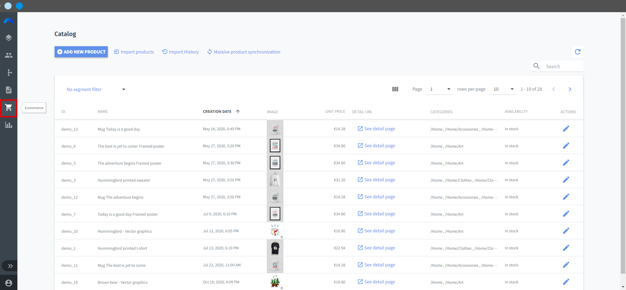This screenshot has width=626, height=290.
Task: Open the user account icon in sidebar
Action: pos(9,283)
